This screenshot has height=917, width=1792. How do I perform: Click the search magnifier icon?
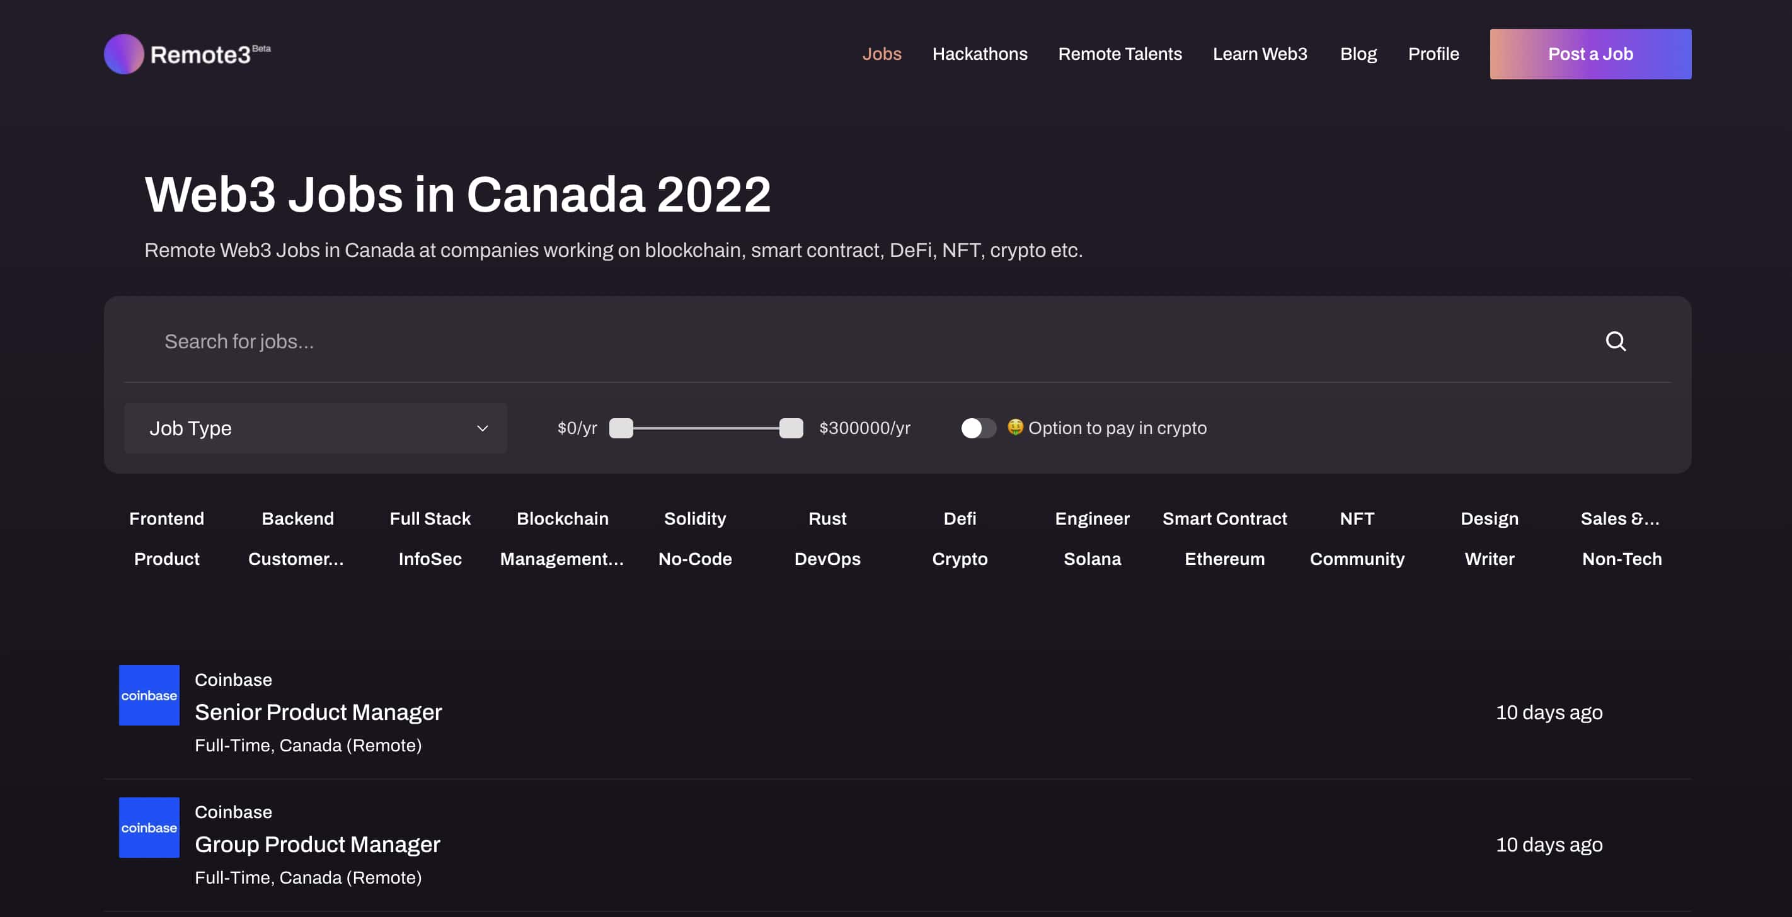tap(1616, 341)
